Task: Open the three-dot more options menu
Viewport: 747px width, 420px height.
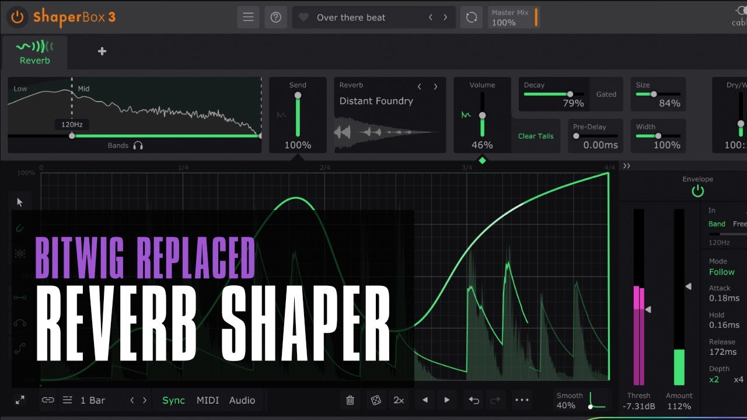Action: click(522, 400)
